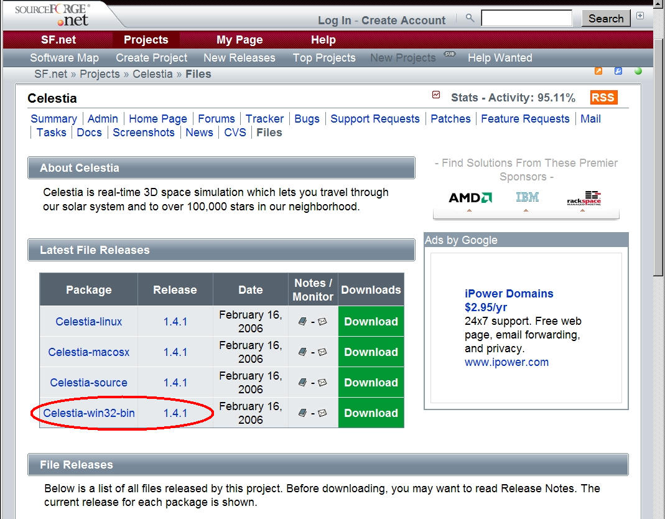Open the Mail link
Image resolution: width=665 pixels, height=519 pixels.
point(590,119)
